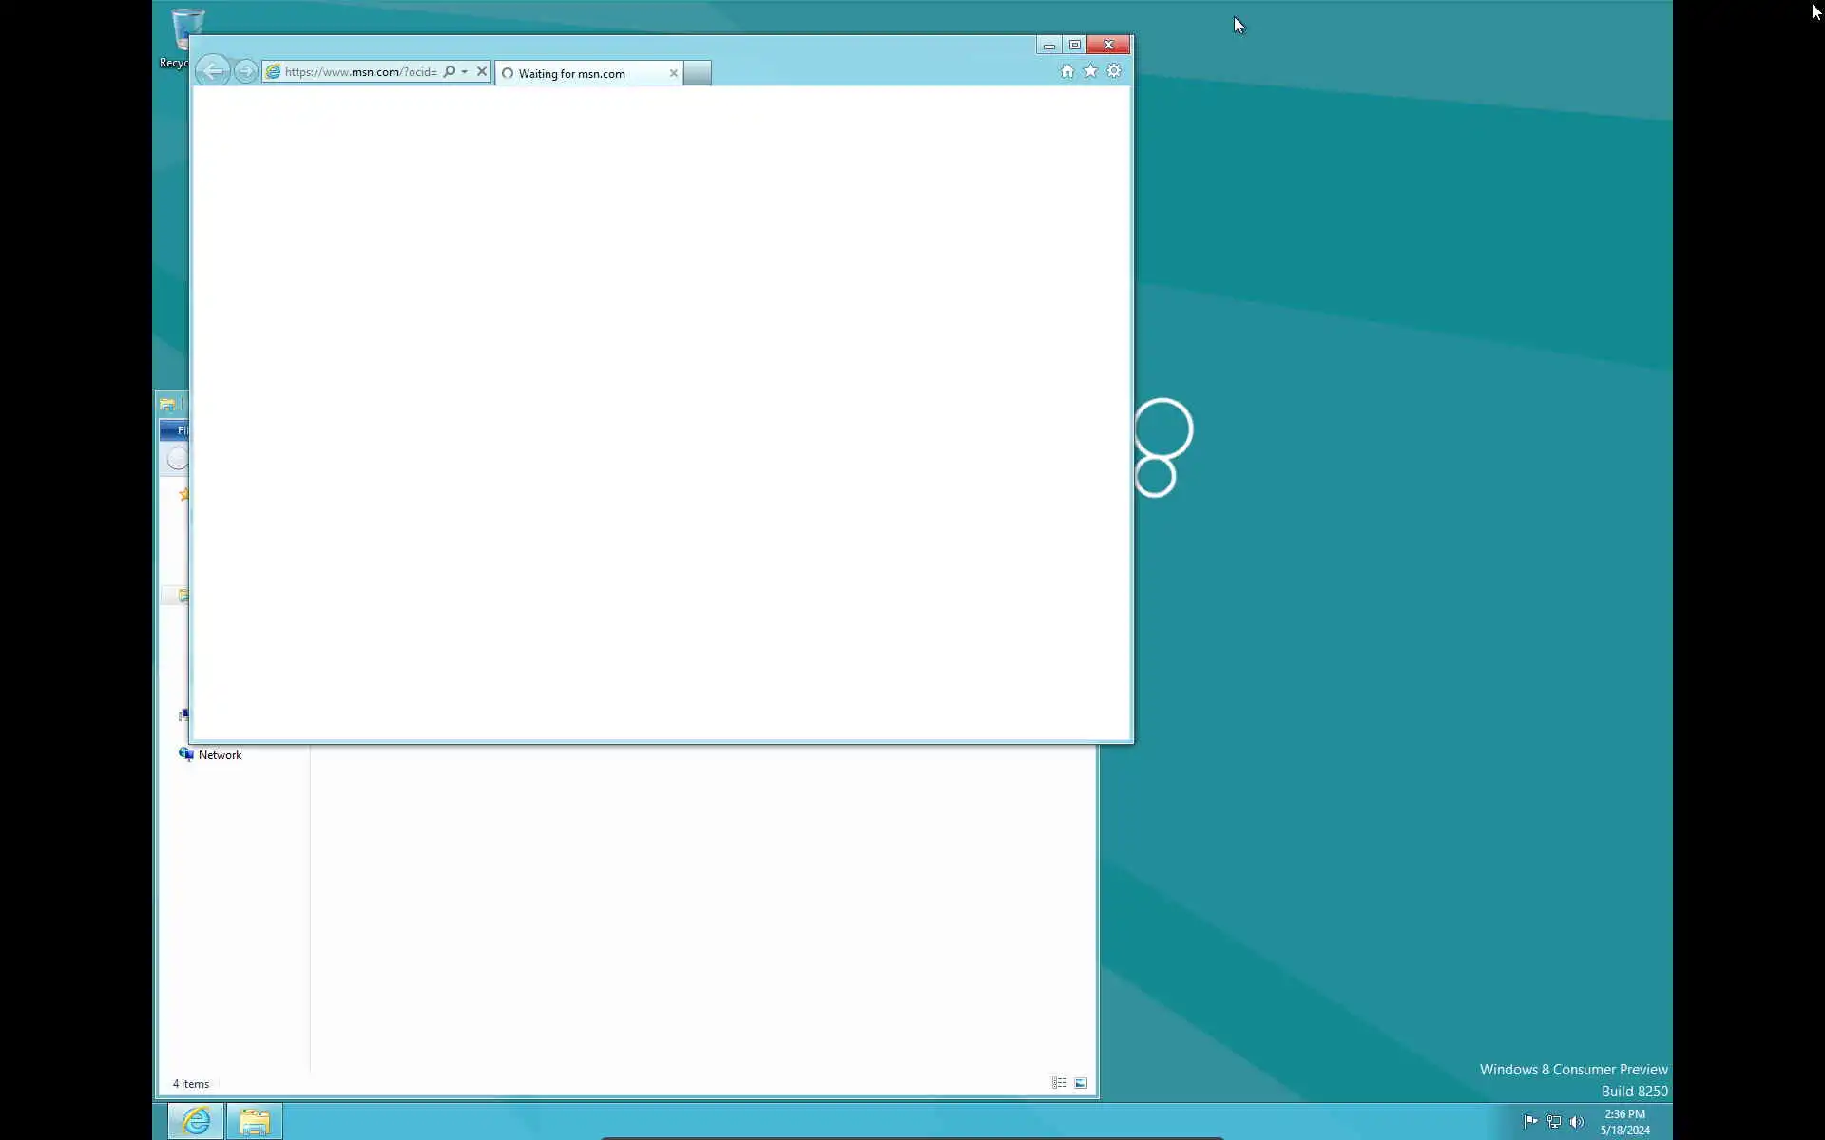The image size is (1825, 1140).
Task: Expand the address bar autocomplete dropdown arrow
Action: pyautogui.click(x=464, y=71)
